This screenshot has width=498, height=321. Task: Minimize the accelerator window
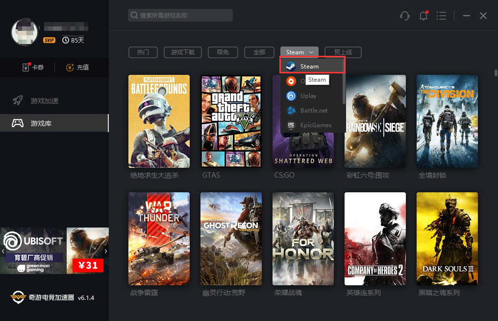pos(466,16)
